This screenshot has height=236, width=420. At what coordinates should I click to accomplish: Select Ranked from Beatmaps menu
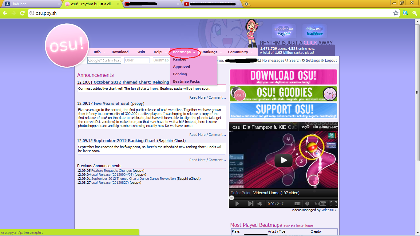tap(180, 60)
